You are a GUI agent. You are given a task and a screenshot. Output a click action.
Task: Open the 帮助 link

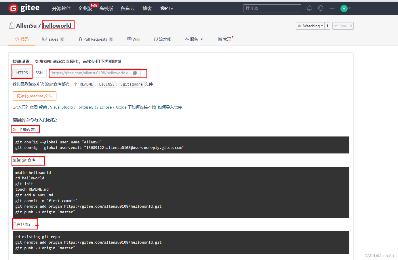(x=43, y=107)
